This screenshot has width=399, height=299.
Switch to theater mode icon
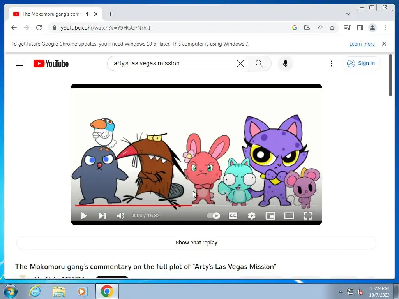289,216
